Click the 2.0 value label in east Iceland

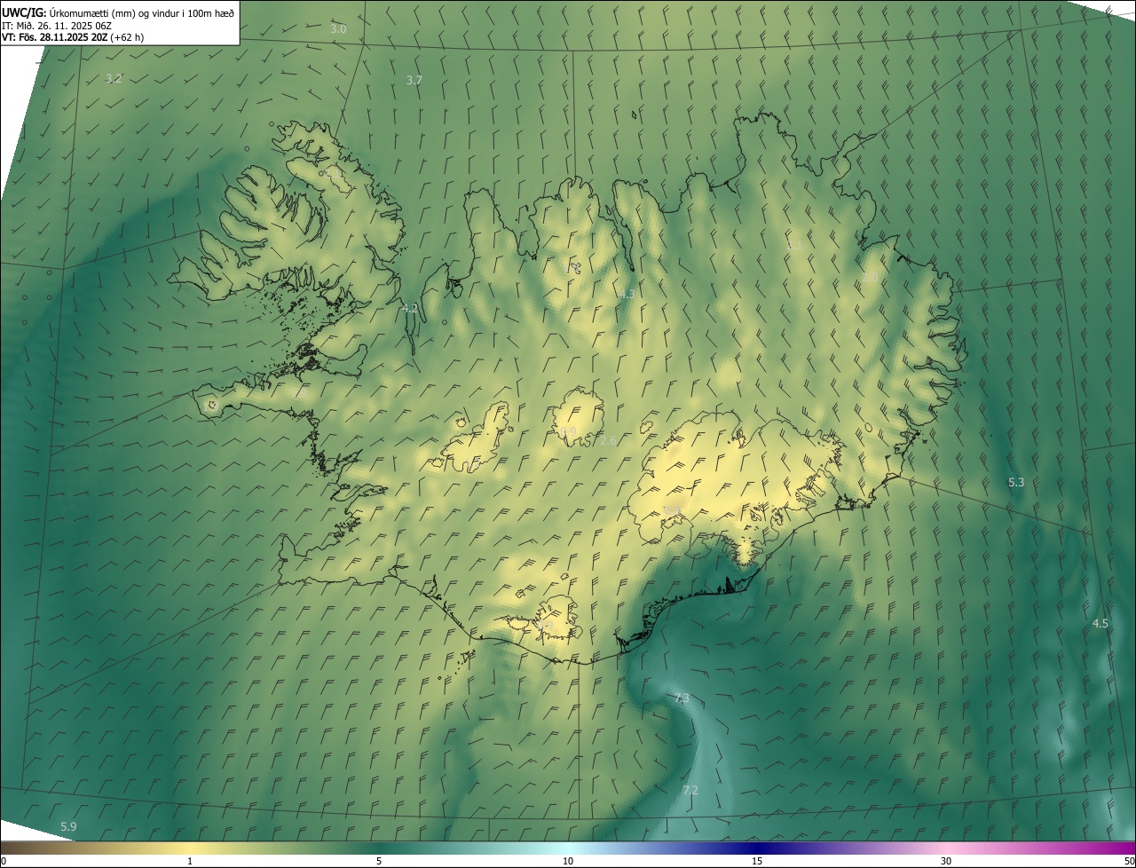[x=870, y=278]
